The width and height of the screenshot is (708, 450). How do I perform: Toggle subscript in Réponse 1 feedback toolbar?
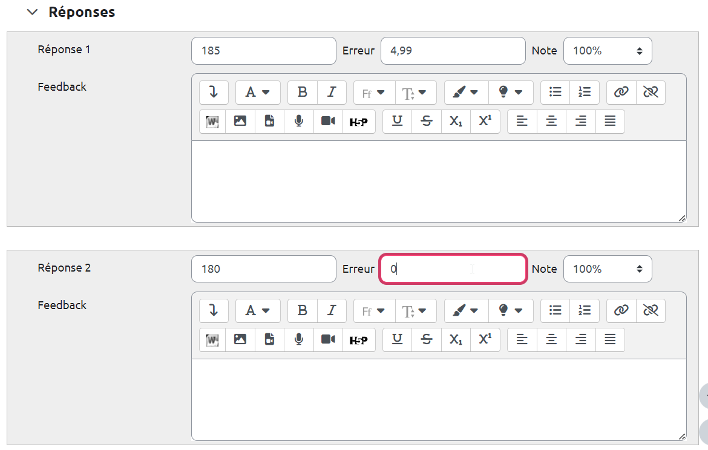click(x=456, y=122)
